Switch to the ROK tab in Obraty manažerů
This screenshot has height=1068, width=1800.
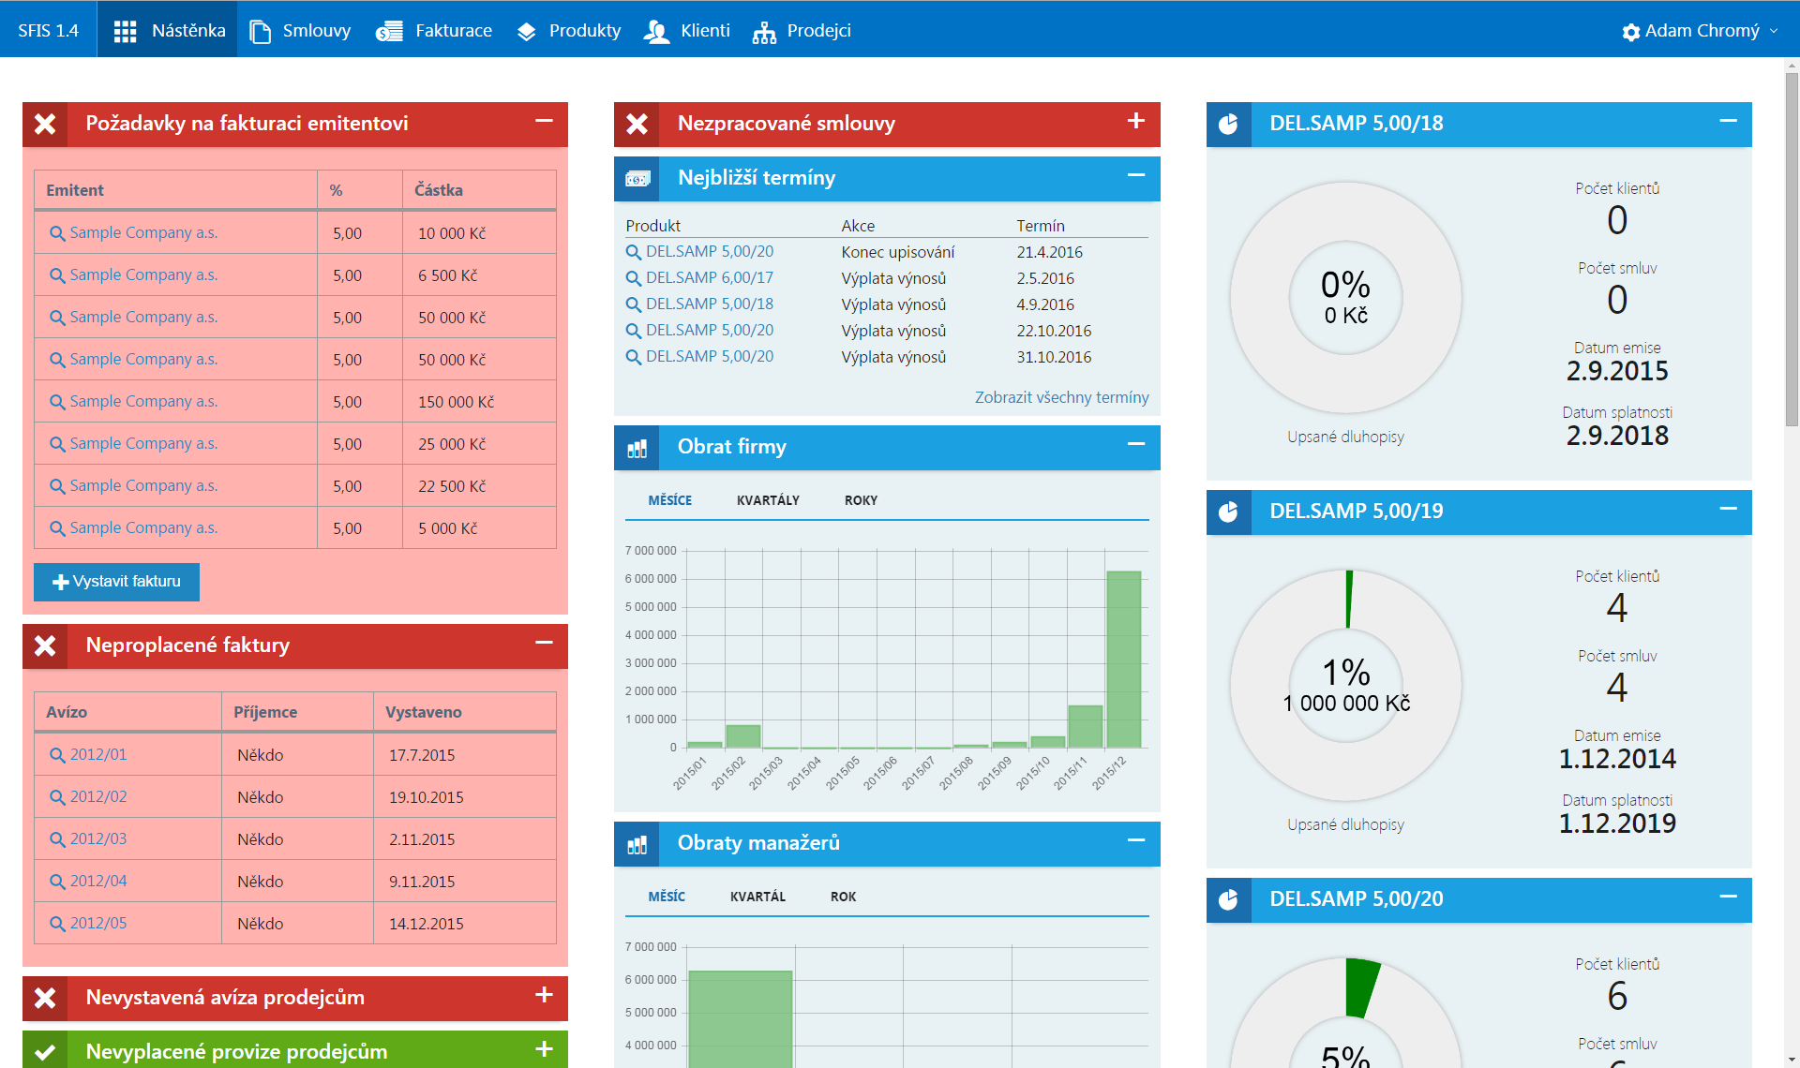[843, 897]
